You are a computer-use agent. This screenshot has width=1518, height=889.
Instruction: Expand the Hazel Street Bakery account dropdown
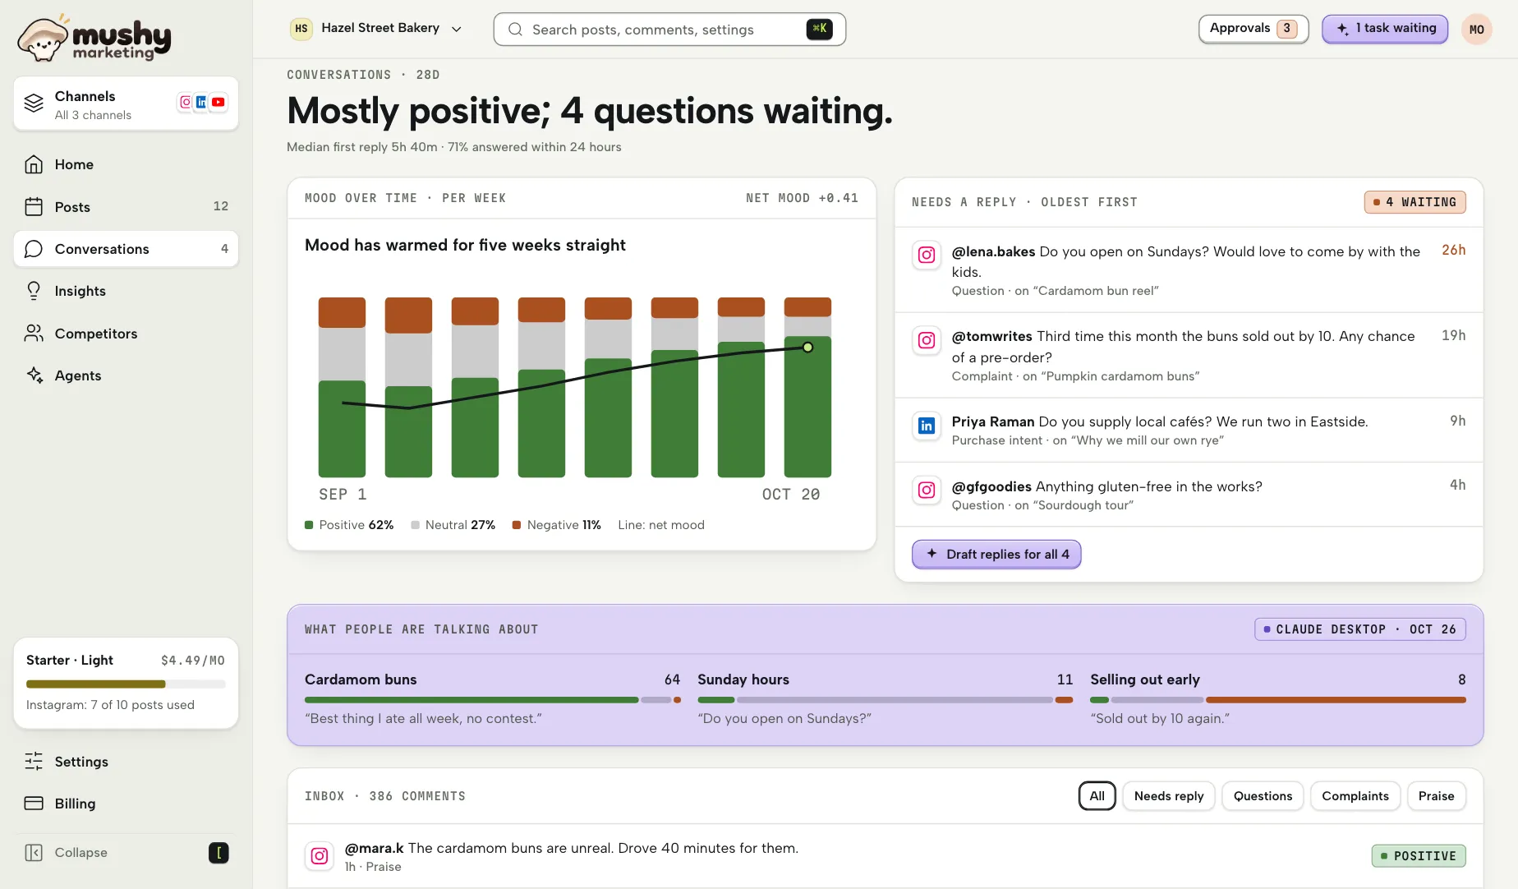pos(376,29)
